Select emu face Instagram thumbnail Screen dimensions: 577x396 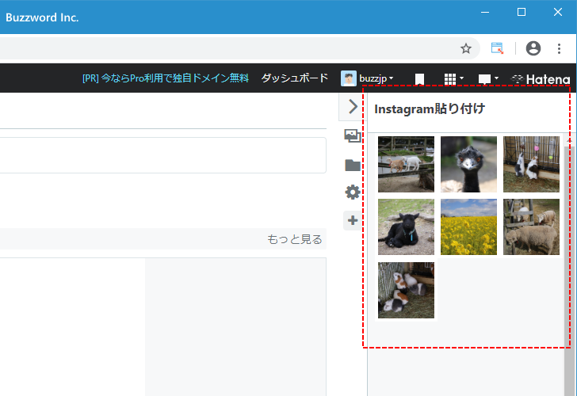tap(468, 164)
